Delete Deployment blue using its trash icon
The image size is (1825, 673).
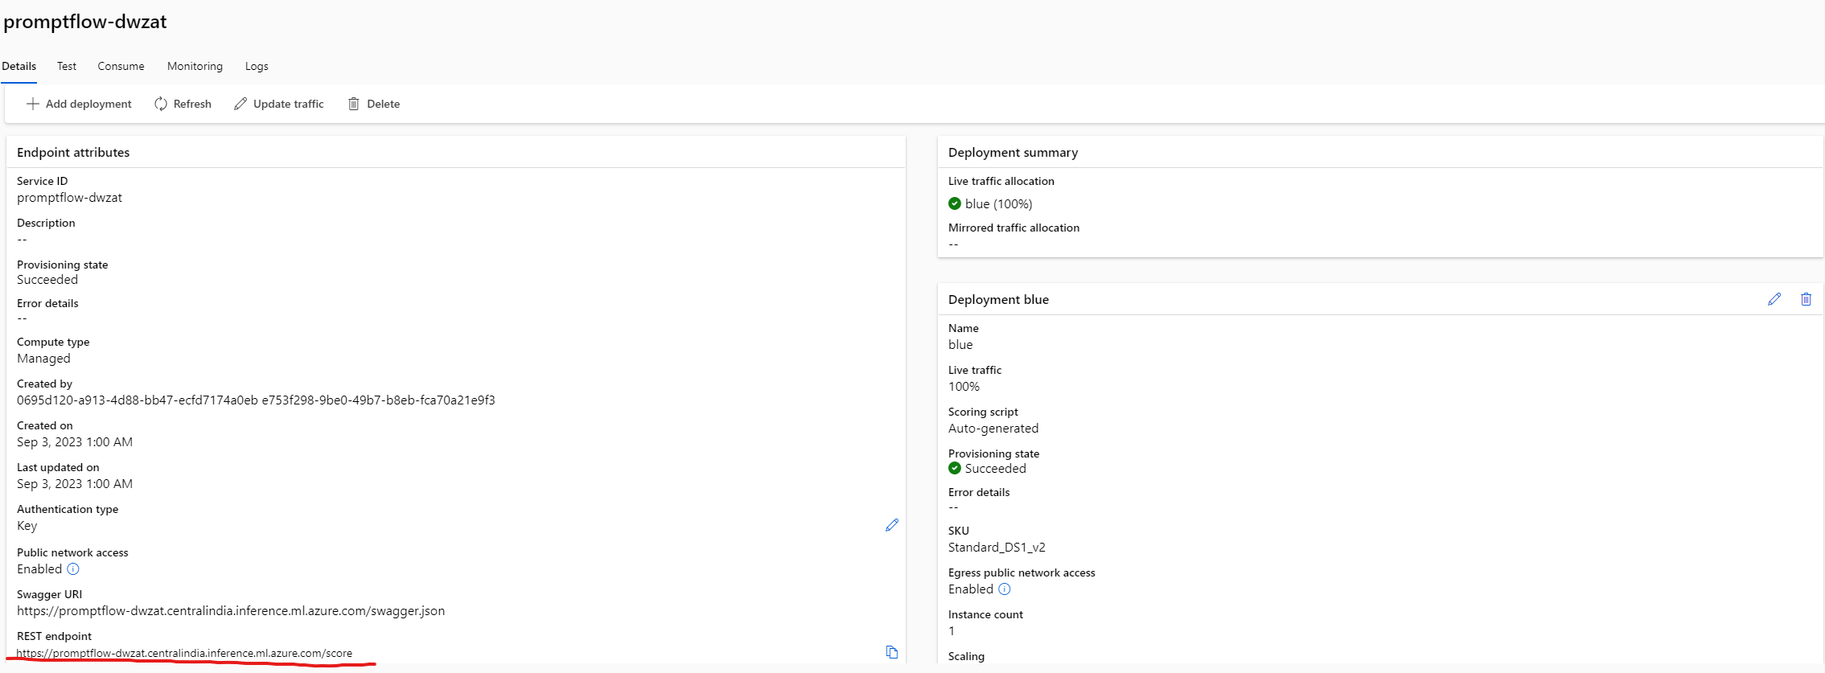pos(1806,299)
